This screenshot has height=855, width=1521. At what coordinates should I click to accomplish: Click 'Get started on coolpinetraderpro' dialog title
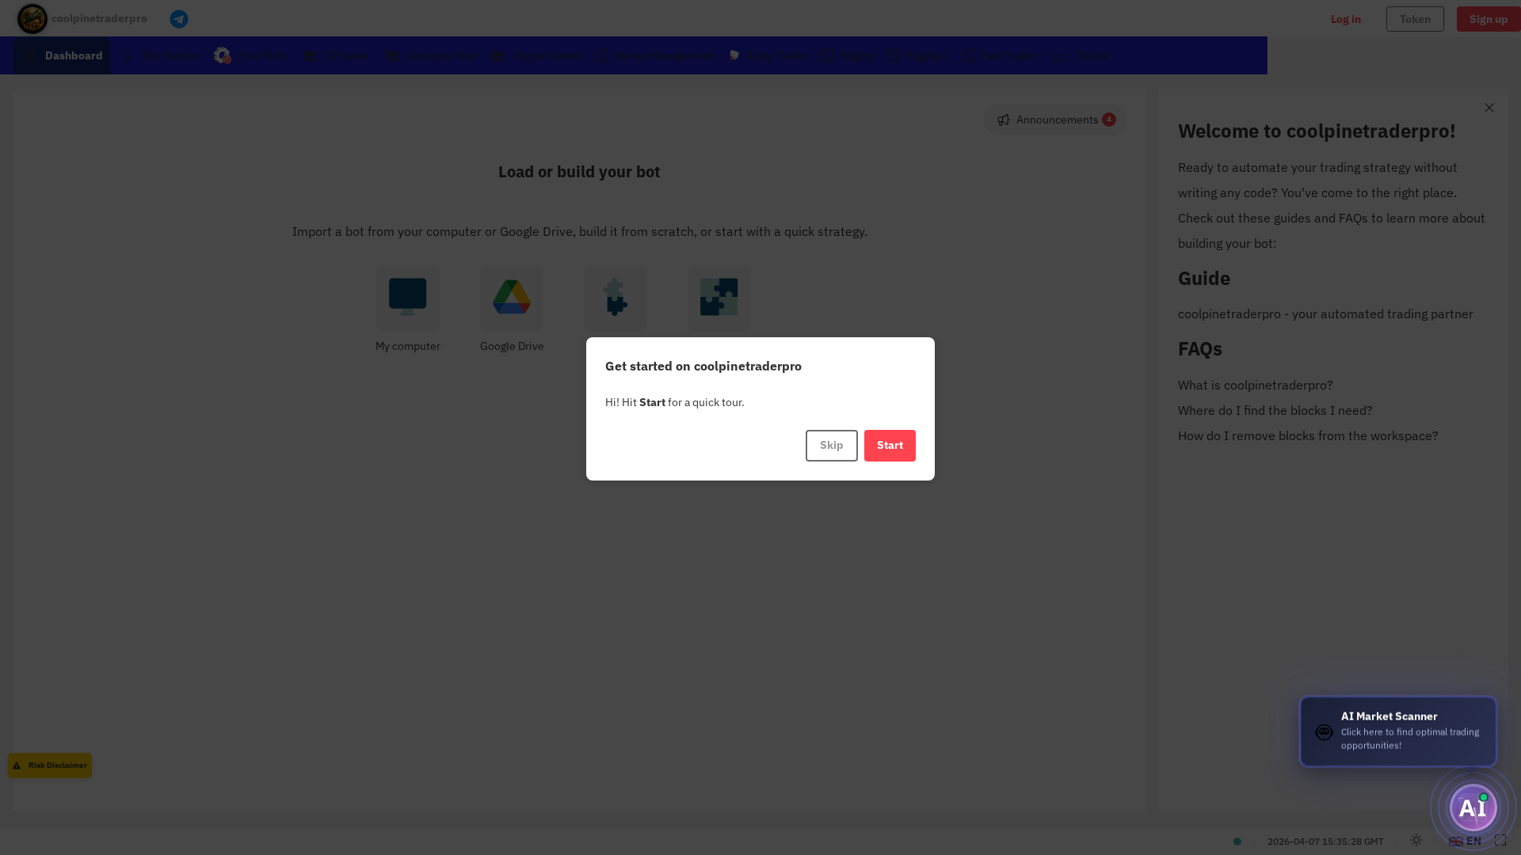703,366
